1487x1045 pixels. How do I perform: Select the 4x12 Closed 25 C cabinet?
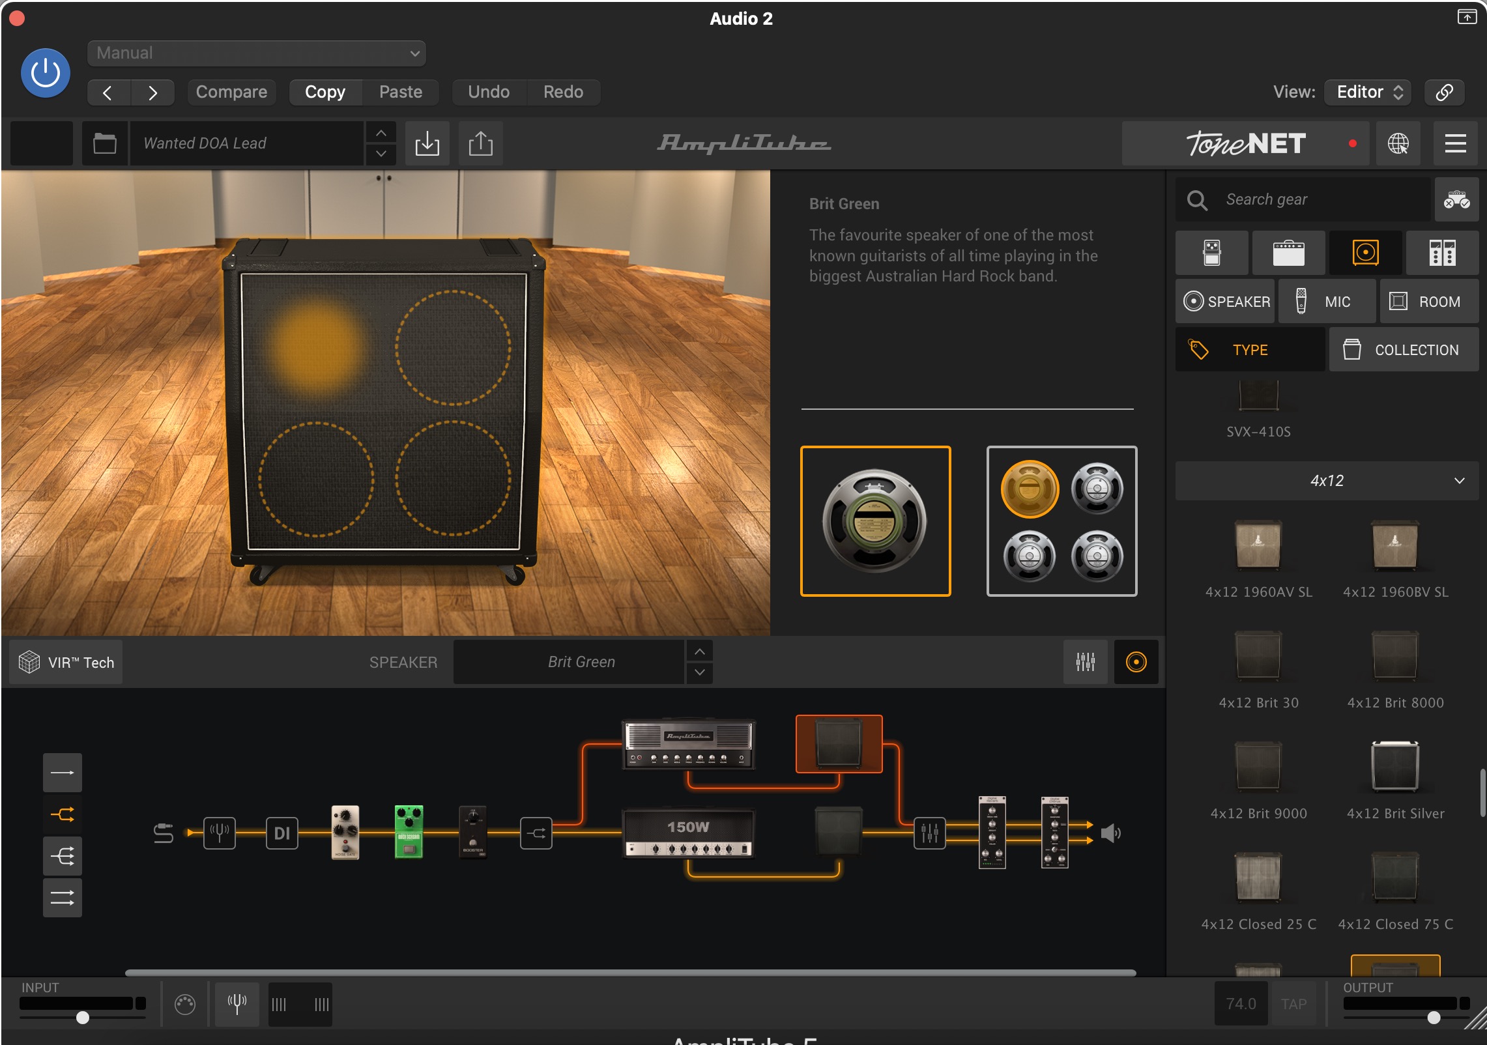point(1258,892)
